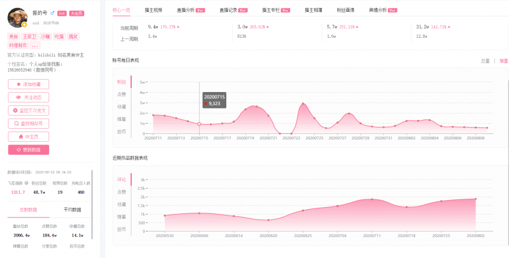This screenshot has width=509, height=258.
Task: Select the 搞笑 tag
Action: click(74, 37)
